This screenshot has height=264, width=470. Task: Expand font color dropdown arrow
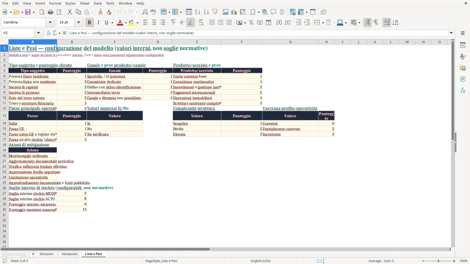[x=125, y=23]
